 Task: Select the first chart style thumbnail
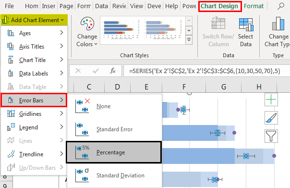121,30
